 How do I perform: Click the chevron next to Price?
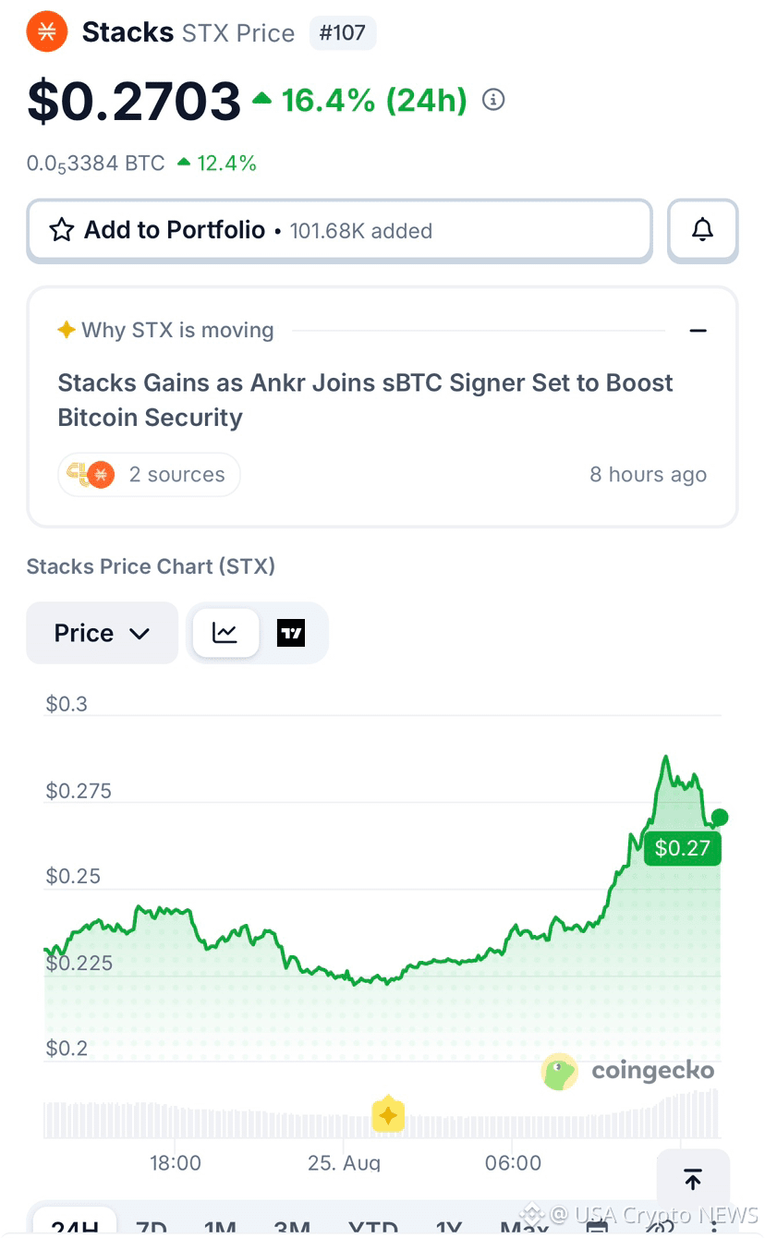[x=140, y=634]
